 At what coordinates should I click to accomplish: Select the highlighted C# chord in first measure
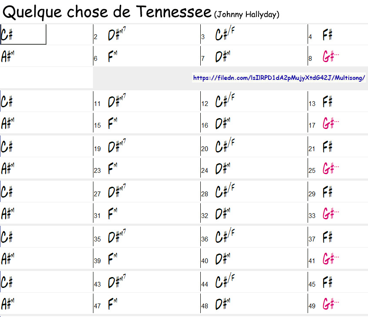[x=7, y=35]
